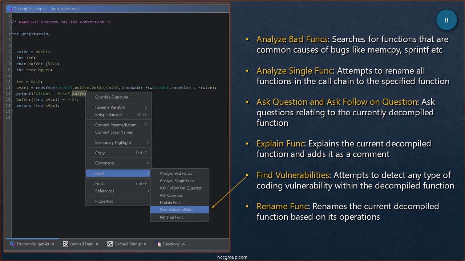Viewport: 465px width, 261px height.
Task: Select Find Vulnerabilities in Revit submenu
Action: [x=176, y=210]
